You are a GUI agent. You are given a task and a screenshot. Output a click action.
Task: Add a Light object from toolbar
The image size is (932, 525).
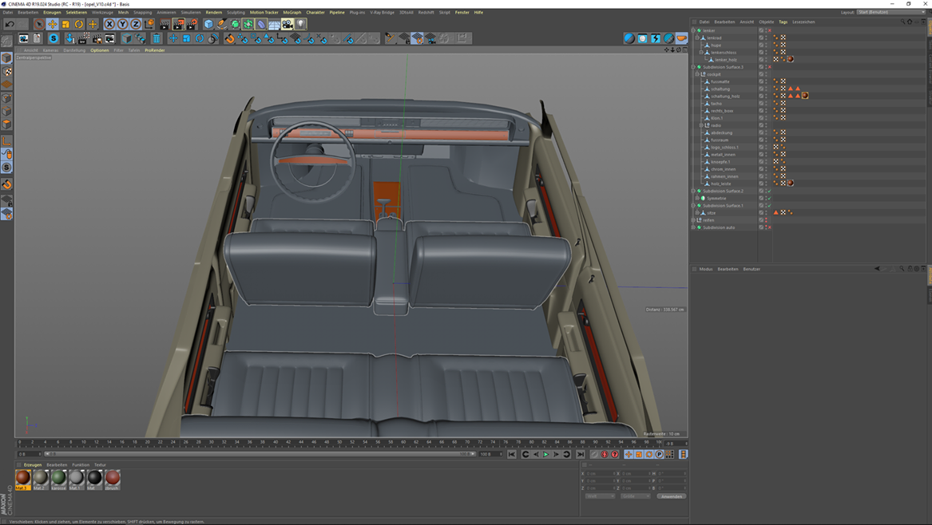pos(301,24)
